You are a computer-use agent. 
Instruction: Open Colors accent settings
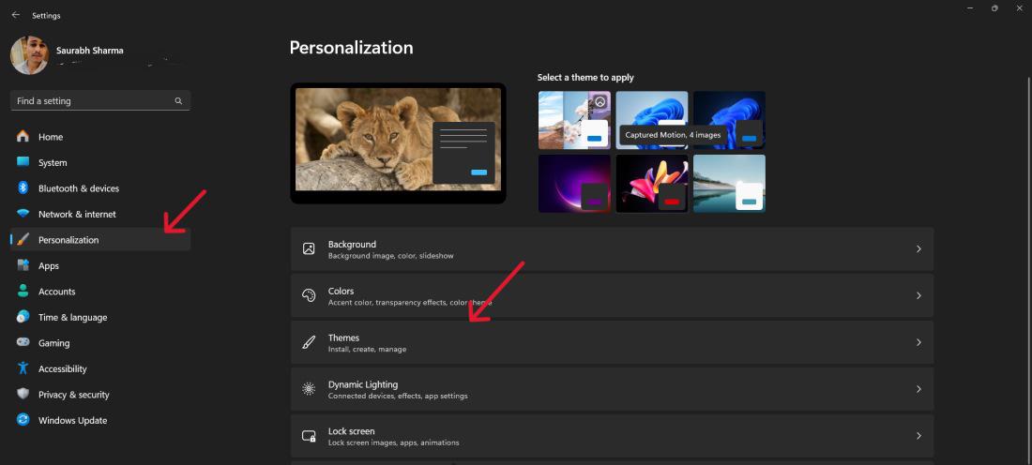[612, 296]
